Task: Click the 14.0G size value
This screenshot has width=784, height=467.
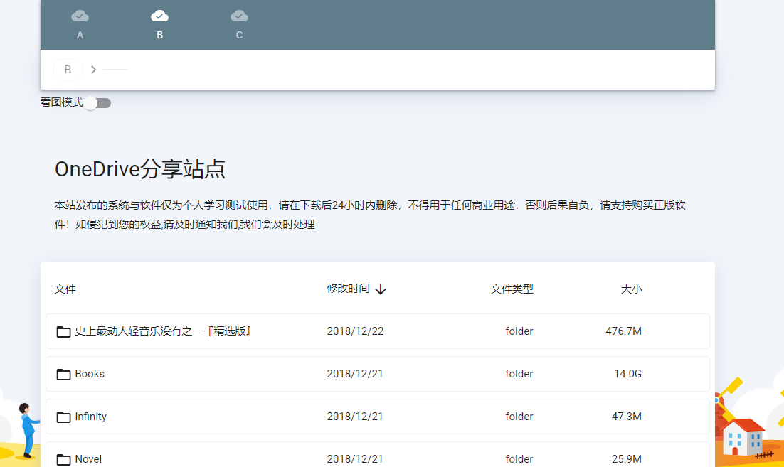Action: pos(627,374)
